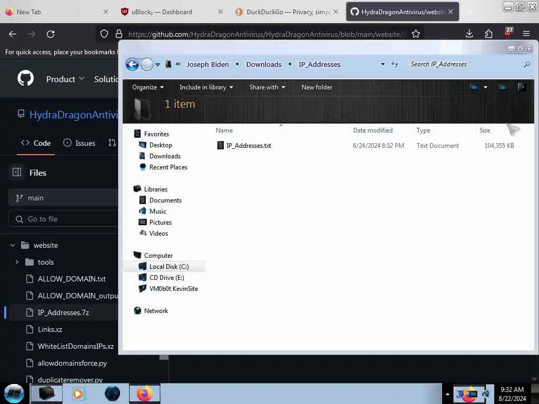Open Recent Places in navigation pane

click(x=163, y=167)
